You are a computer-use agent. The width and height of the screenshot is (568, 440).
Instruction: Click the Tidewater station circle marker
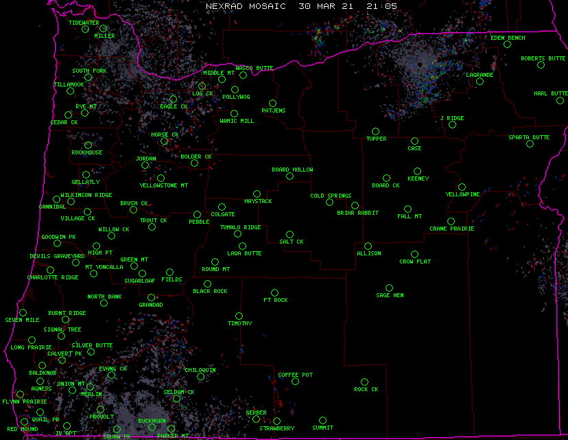coord(85,30)
